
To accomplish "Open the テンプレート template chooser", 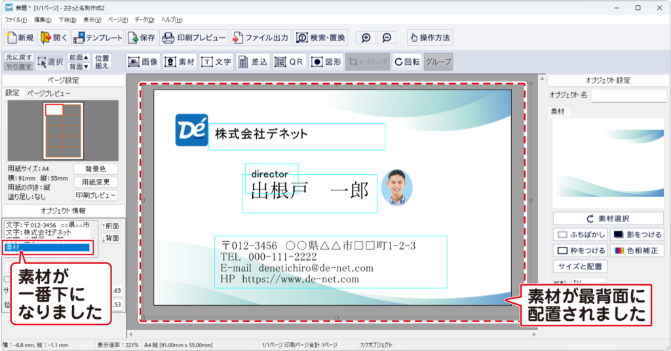I will [98, 37].
